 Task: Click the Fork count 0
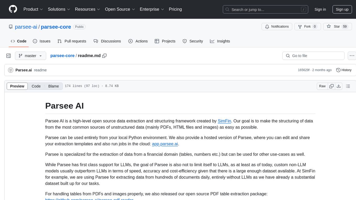[x=315, y=26]
